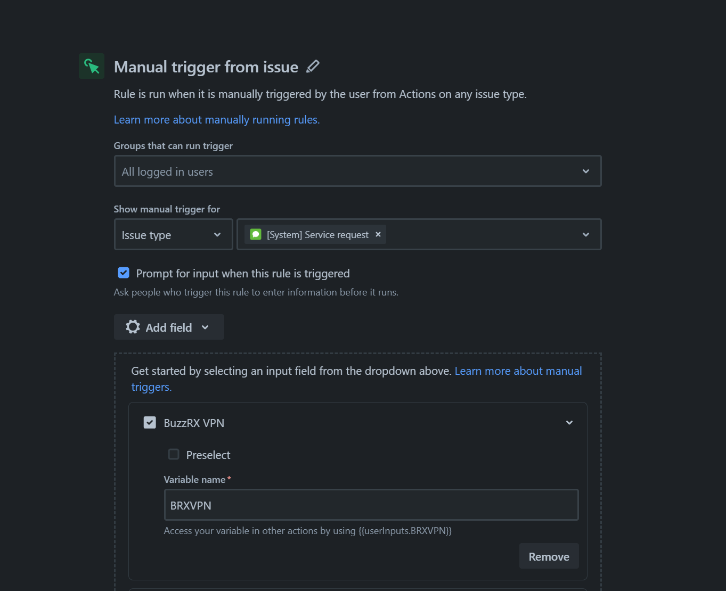This screenshot has width=726, height=591.
Task: Click the pencil icon to rename the trigger
Action: tap(313, 67)
